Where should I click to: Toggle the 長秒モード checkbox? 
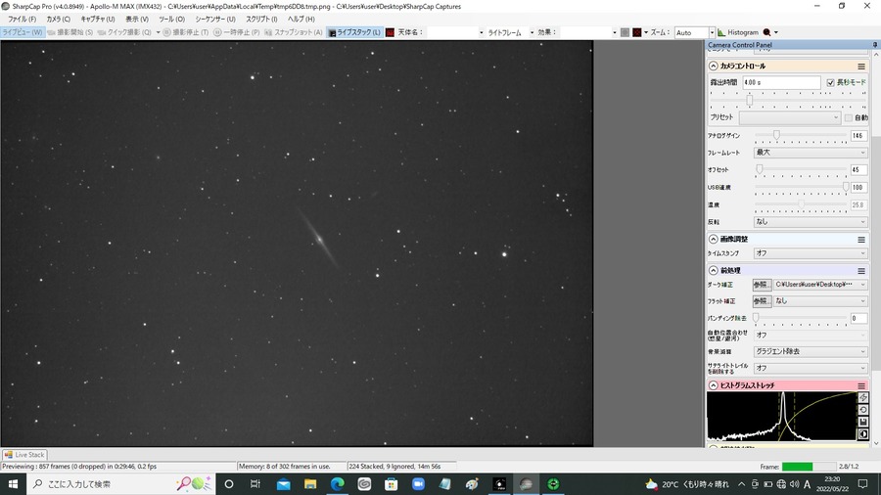coord(830,82)
